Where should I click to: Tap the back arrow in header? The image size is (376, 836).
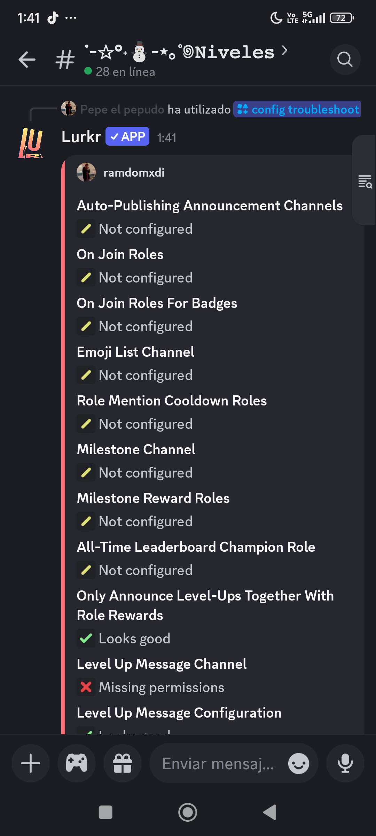(27, 59)
